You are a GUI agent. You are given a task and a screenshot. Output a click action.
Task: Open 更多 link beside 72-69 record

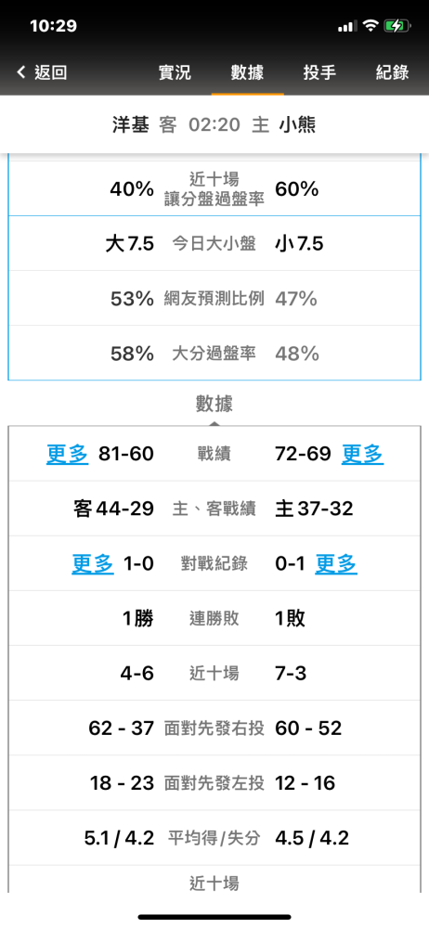click(363, 454)
